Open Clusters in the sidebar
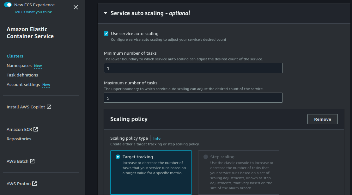 15,56
